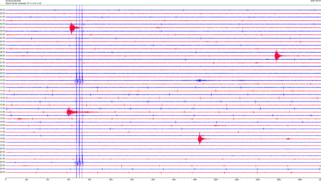Select the 17:00 trace time label
This screenshot has width=321, height=181.
pyautogui.click(x=3, y=129)
